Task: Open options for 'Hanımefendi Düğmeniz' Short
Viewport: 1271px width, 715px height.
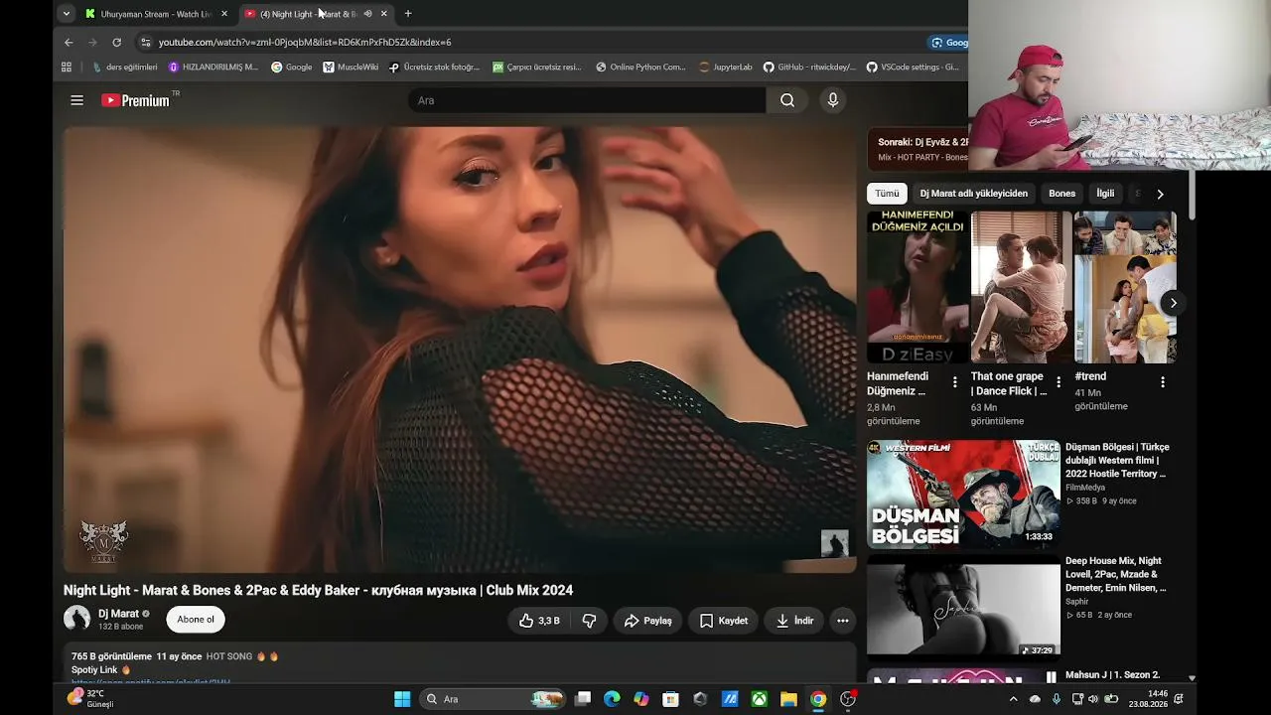Action: click(x=955, y=382)
